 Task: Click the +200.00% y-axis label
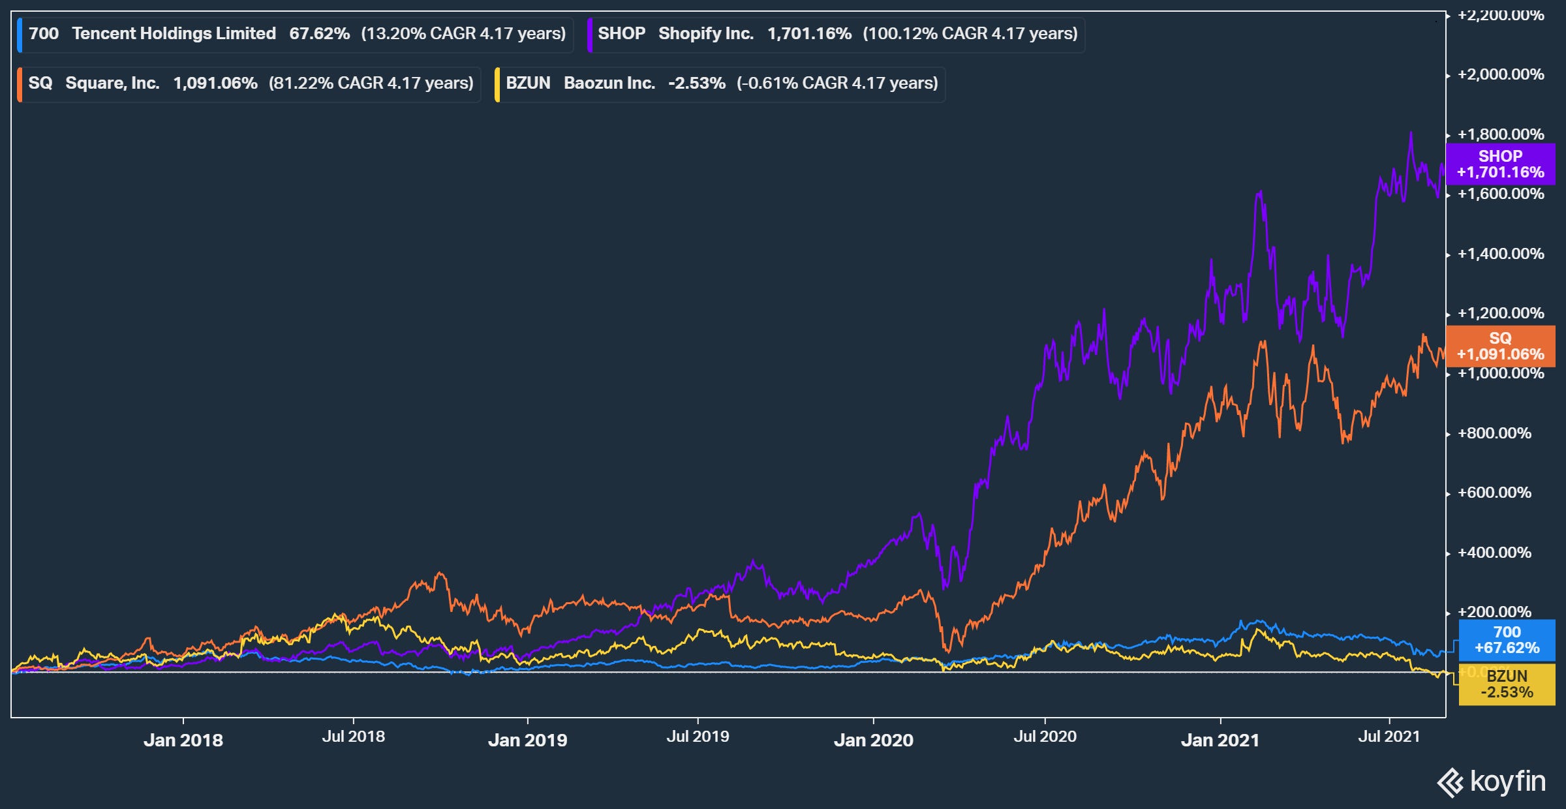click(1494, 612)
